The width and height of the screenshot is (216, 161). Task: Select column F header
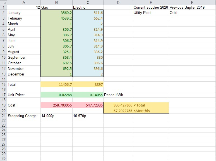(192, 3)
